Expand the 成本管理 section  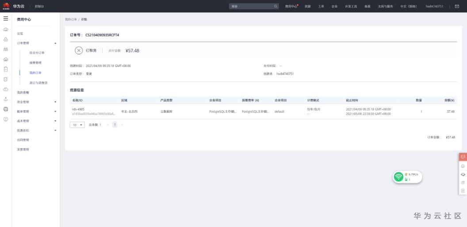click(x=55, y=121)
